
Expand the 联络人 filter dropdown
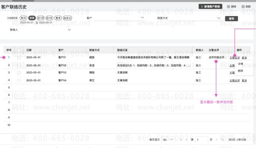[x=69, y=30]
